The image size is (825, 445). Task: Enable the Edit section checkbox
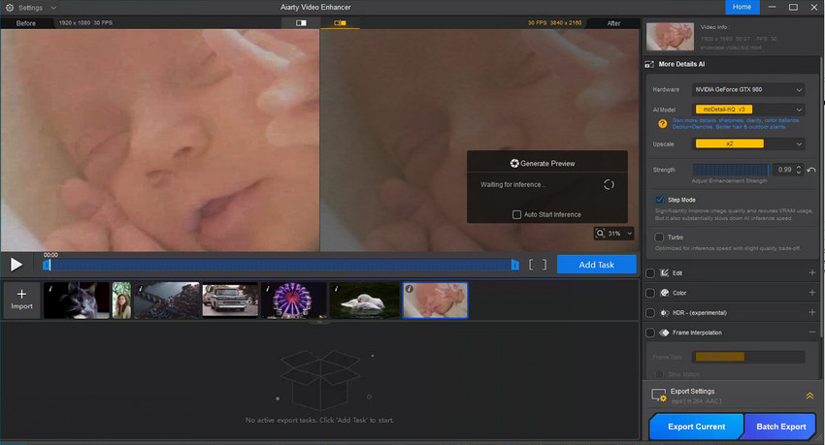(650, 273)
